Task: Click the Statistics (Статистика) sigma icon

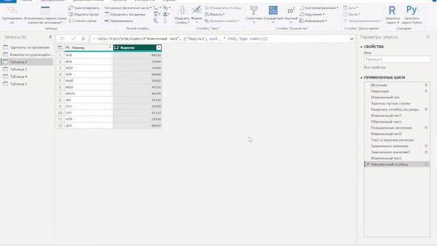Action: coord(253,11)
